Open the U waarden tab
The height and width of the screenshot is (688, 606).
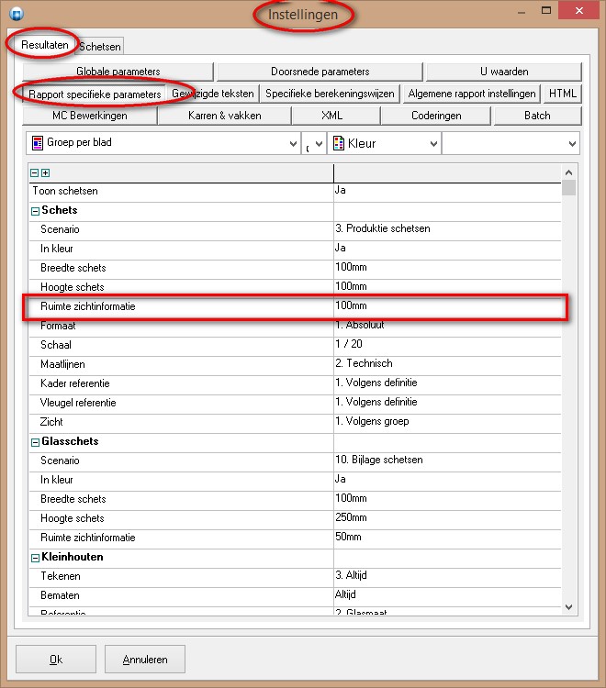pos(504,72)
